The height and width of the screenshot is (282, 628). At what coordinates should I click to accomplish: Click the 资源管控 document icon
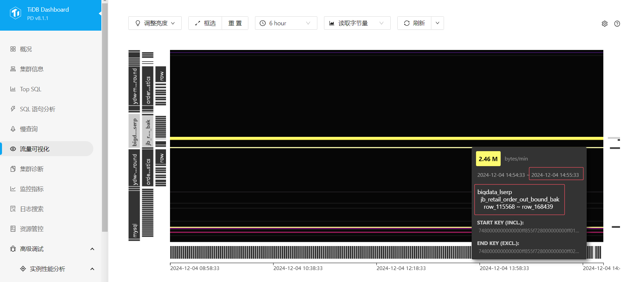point(13,229)
